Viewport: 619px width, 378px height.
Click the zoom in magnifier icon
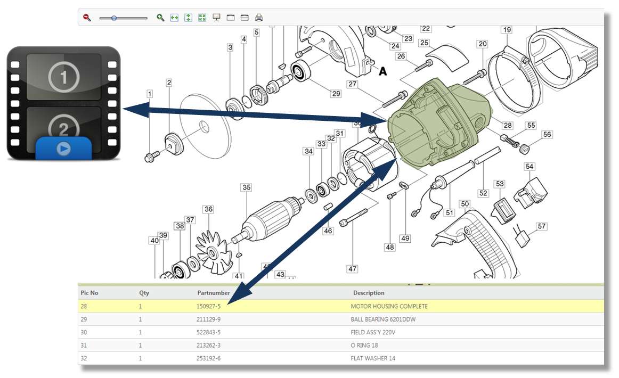point(160,18)
